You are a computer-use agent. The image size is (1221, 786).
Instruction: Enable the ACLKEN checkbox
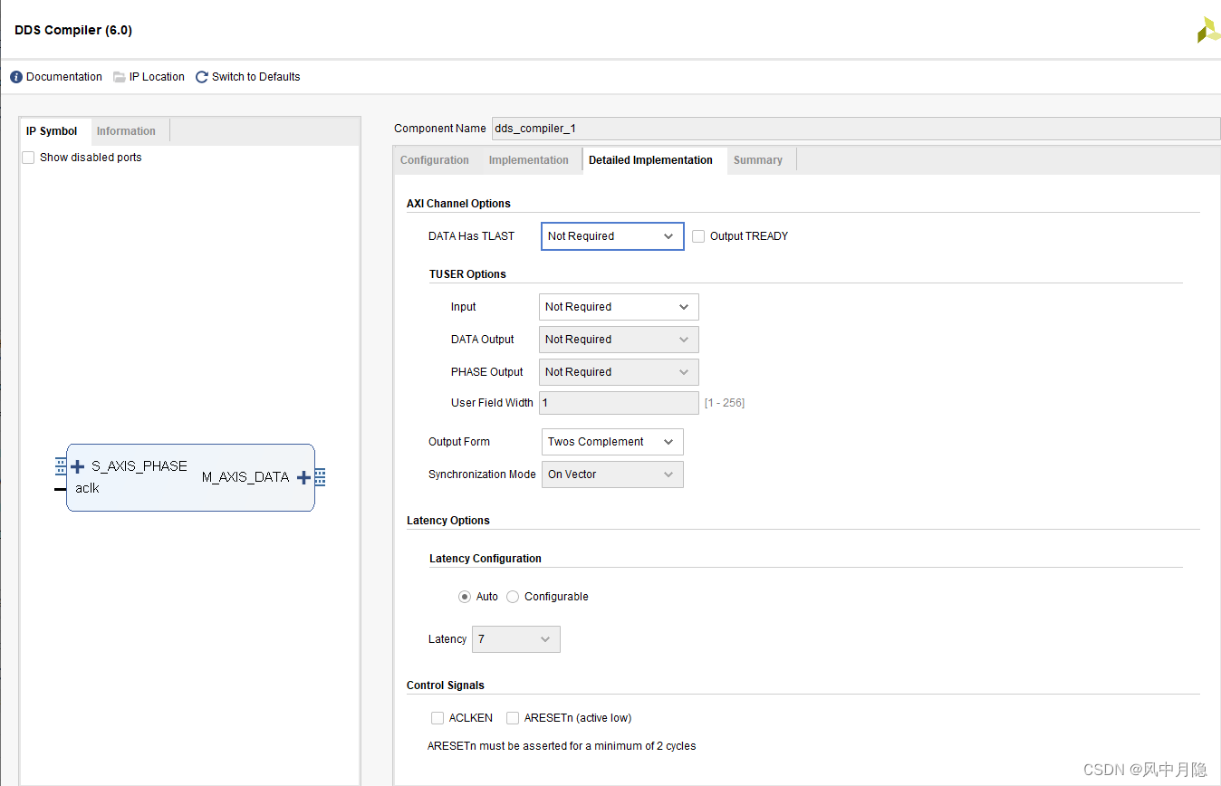(437, 718)
